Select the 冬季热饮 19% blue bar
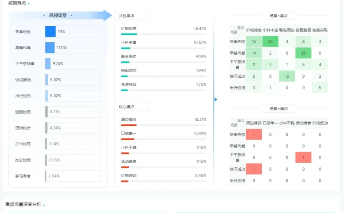This screenshot has height=213, width=344. tap(50, 32)
